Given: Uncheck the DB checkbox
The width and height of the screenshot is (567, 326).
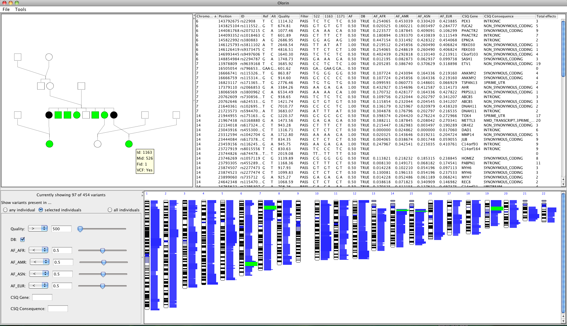Looking at the screenshot, I should pyautogui.click(x=22, y=239).
